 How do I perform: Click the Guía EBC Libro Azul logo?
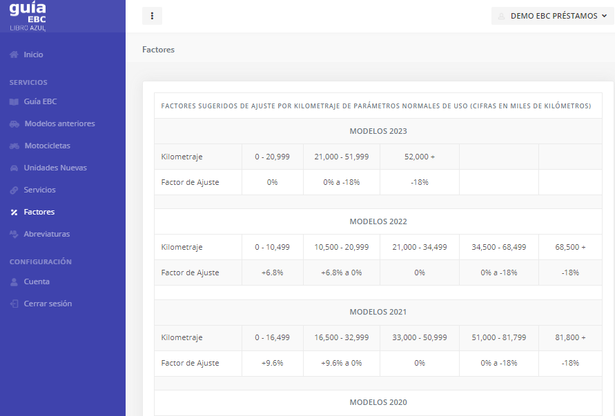tap(28, 16)
